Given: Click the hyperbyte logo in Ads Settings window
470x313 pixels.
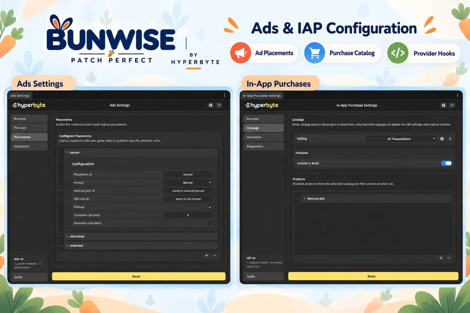Looking at the screenshot, I should [x=29, y=105].
